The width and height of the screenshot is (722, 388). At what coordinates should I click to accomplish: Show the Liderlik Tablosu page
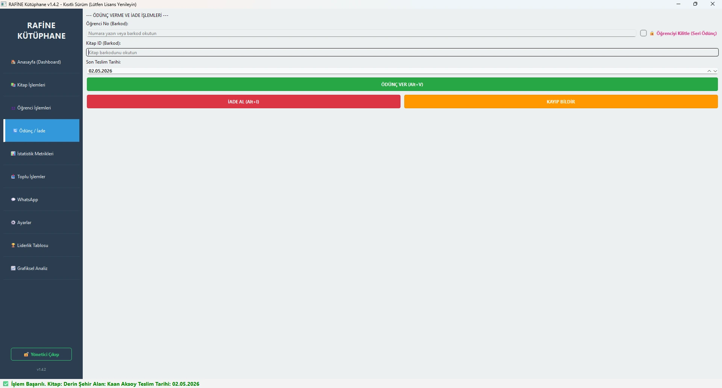pyautogui.click(x=41, y=246)
